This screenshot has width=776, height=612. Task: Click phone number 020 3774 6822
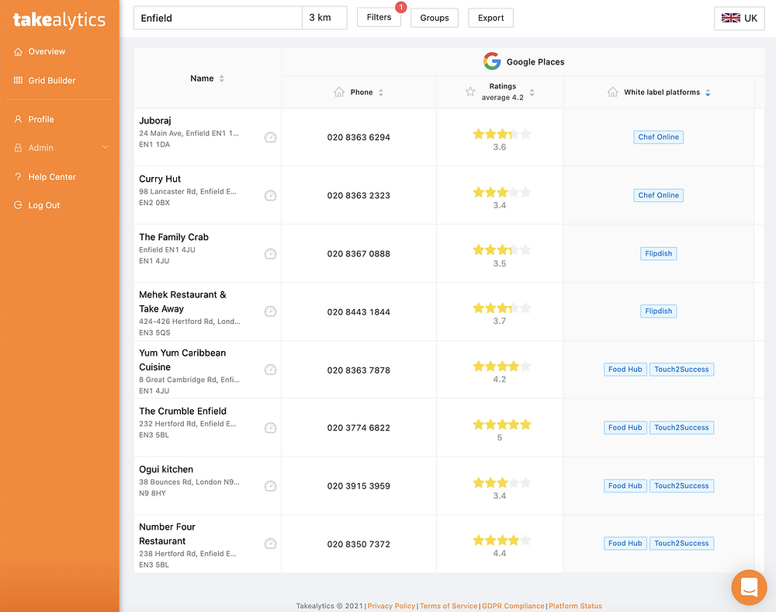(x=359, y=428)
